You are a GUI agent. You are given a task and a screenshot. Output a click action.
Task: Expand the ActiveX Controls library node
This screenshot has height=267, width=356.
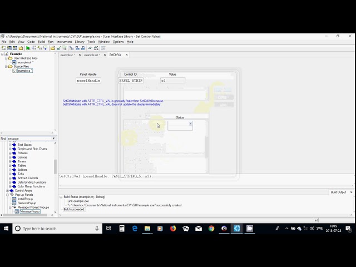pyautogui.click(x=10, y=178)
